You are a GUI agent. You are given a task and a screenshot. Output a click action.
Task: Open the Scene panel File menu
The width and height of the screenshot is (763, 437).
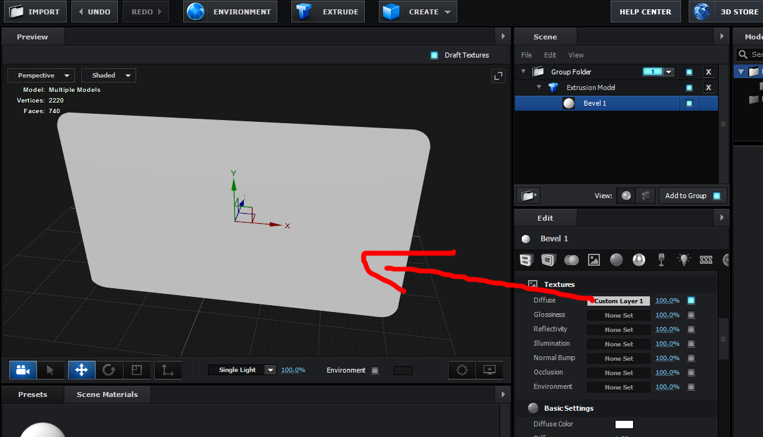(x=527, y=55)
